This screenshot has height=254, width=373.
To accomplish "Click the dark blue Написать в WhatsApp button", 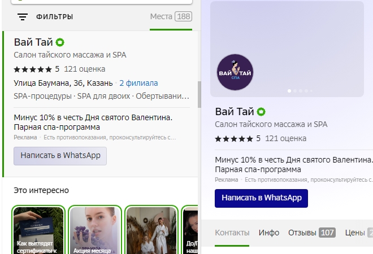I will coord(261,198).
